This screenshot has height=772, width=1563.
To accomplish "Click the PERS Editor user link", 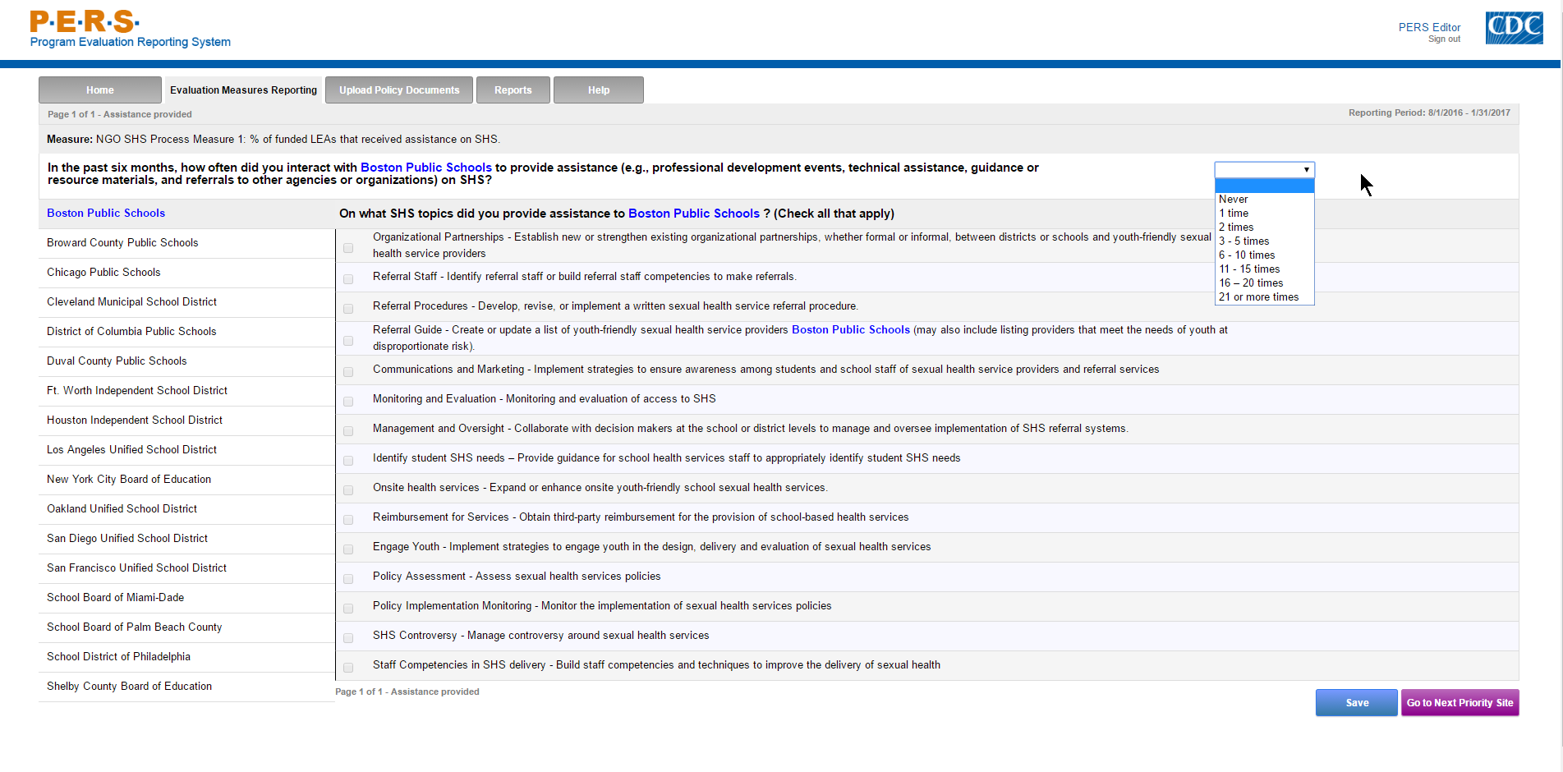I will 1429,27.
